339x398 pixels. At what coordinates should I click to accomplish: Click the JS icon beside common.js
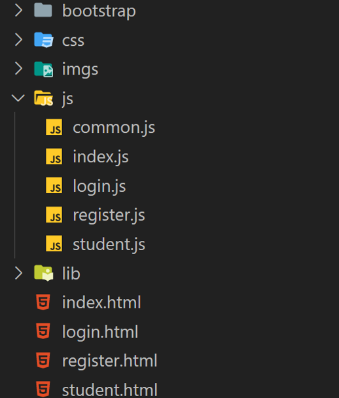coord(54,127)
